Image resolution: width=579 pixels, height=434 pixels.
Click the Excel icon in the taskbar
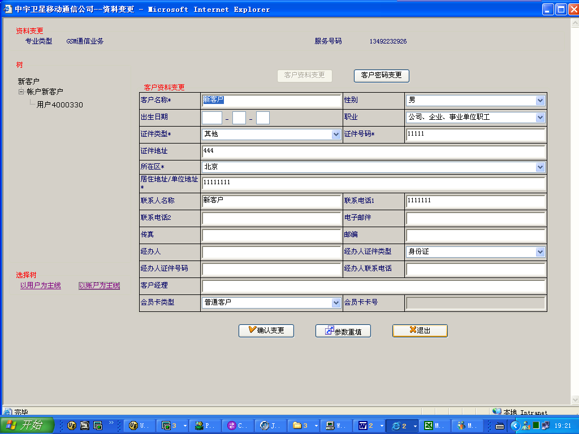[434, 426]
